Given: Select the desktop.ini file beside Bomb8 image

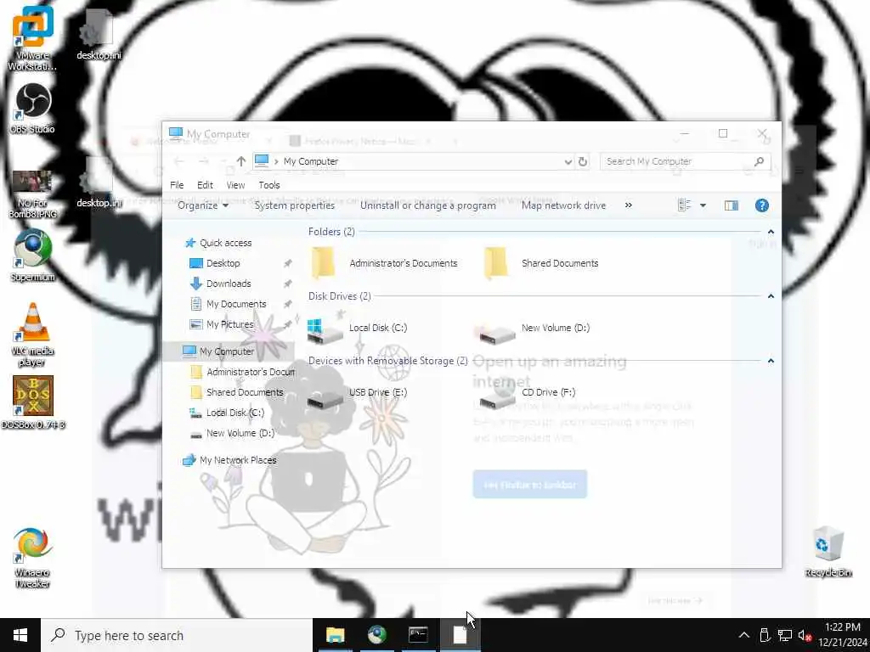Looking at the screenshot, I should click(x=99, y=183).
